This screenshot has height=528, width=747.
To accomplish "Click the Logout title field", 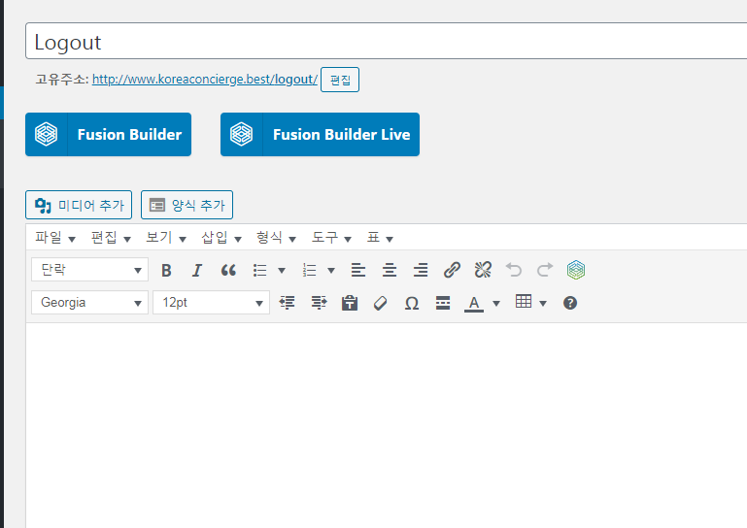I will [x=387, y=41].
